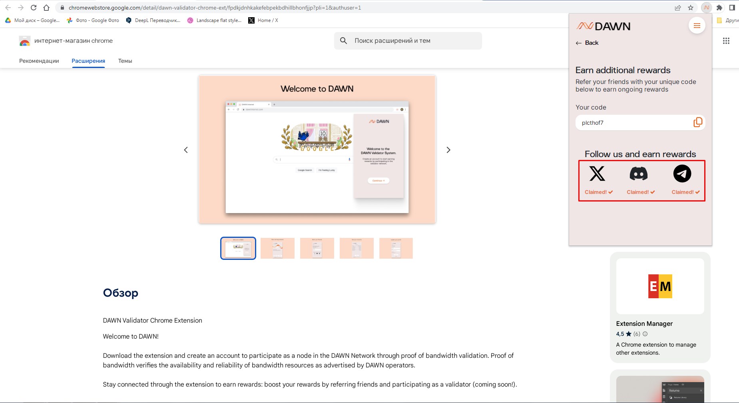Select the first screenshot thumbnail
Screen dimensions: 739x403
[238, 248]
